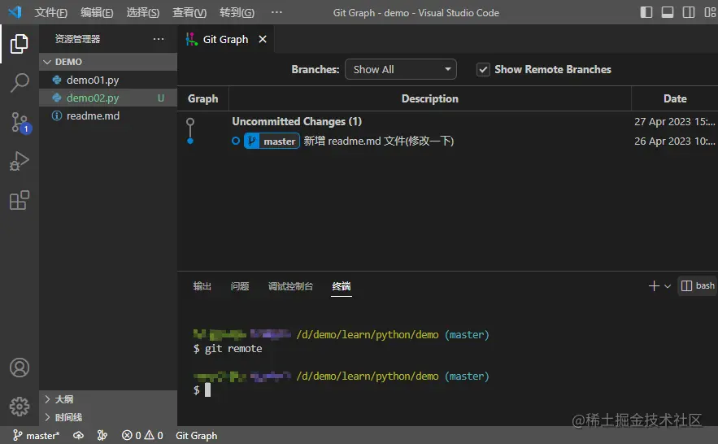The width and height of the screenshot is (718, 444).
Task: Click the blue commit node in graph
Action: (190, 141)
